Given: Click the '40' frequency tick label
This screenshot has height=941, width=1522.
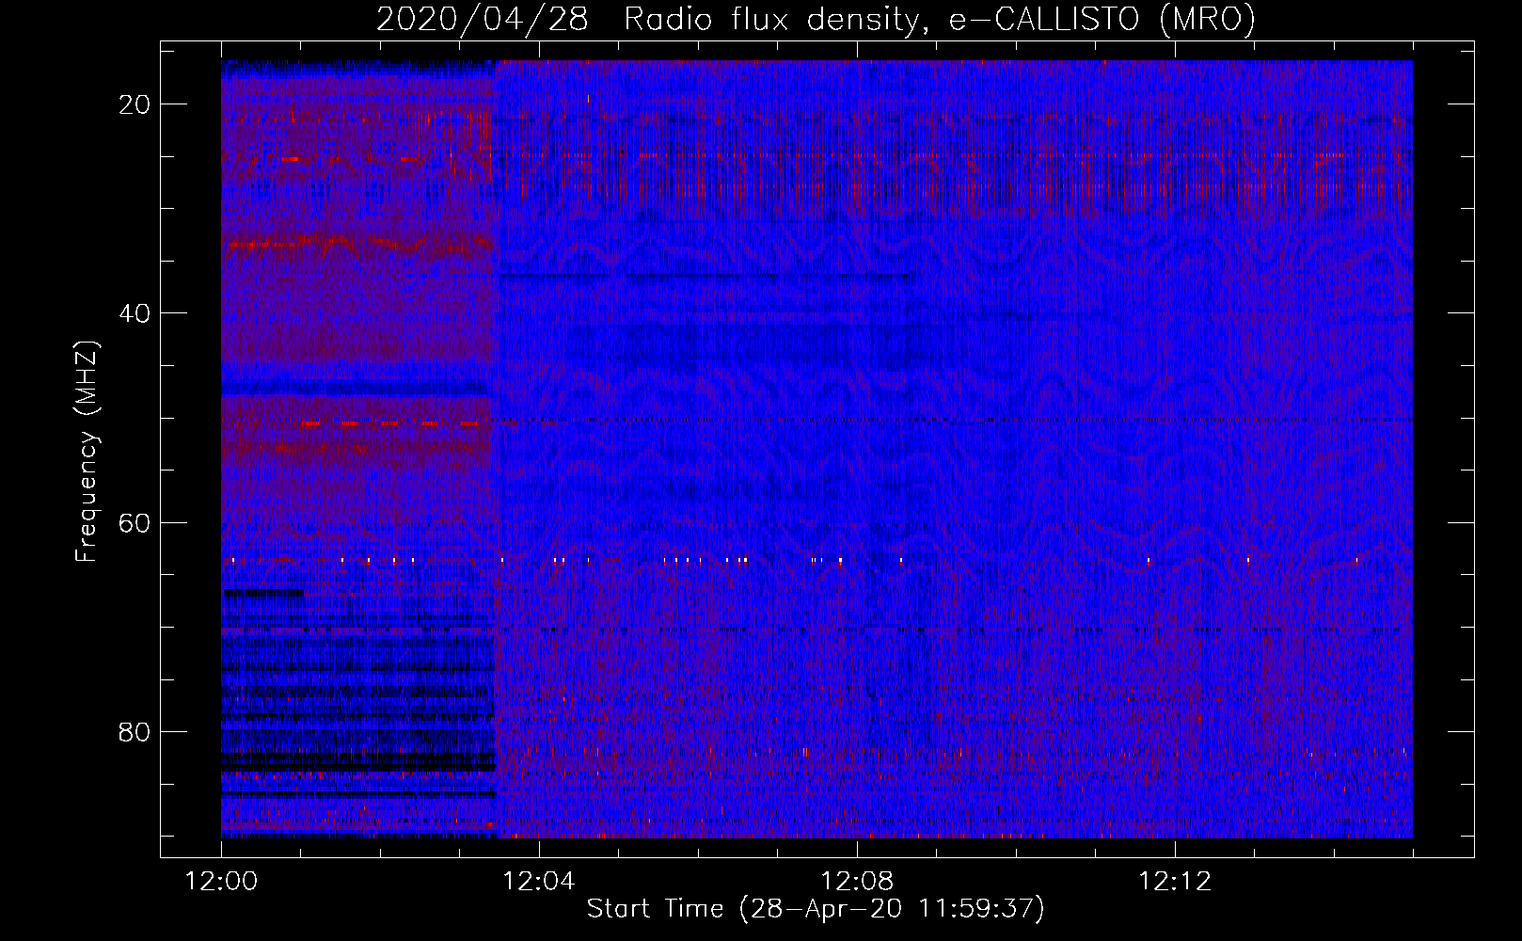Looking at the screenshot, I should (x=135, y=313).
